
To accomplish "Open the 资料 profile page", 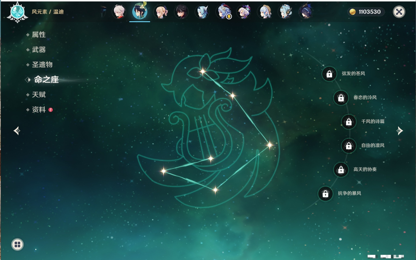I will click(39, 109).
